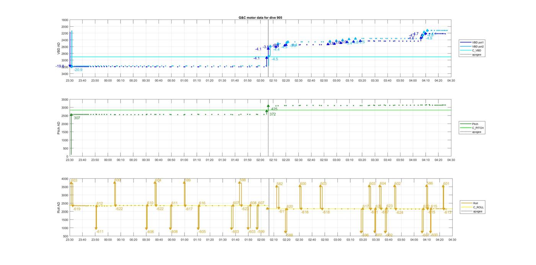
Task: Click the '3400' tick on VBD axis
Action: 65,74
